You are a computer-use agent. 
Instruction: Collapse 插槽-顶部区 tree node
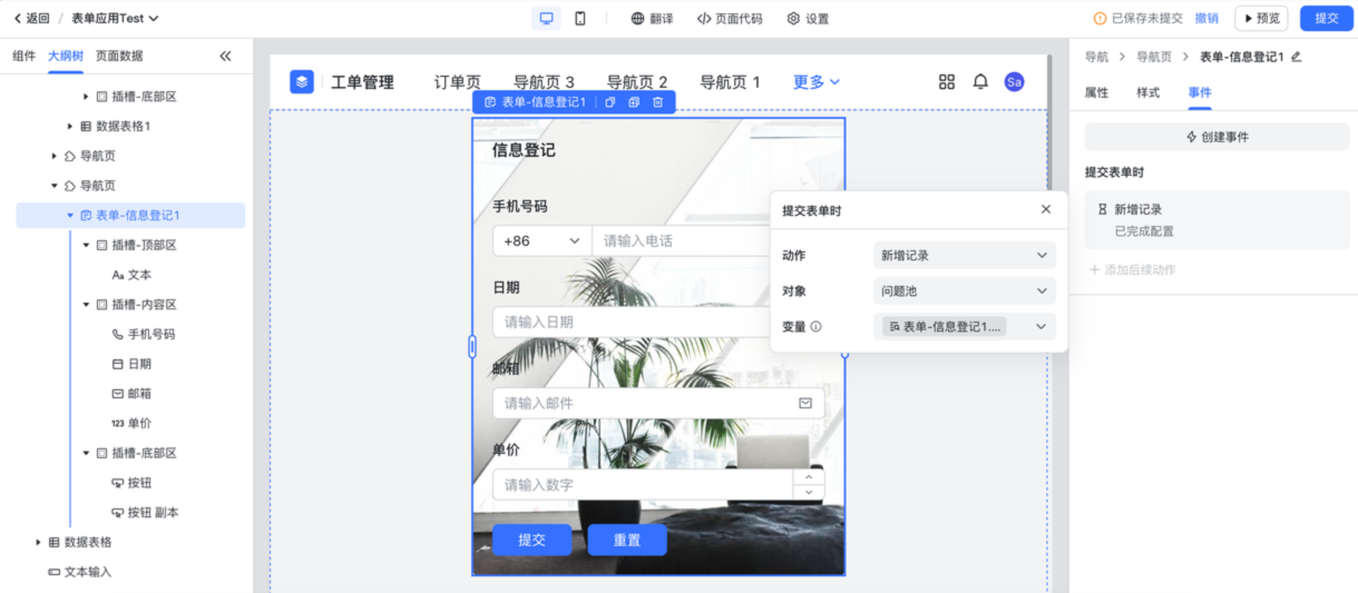86,245
